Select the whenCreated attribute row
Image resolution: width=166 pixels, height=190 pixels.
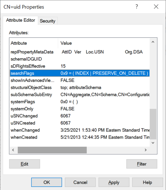pyautogui.click(x=80, y=137)
